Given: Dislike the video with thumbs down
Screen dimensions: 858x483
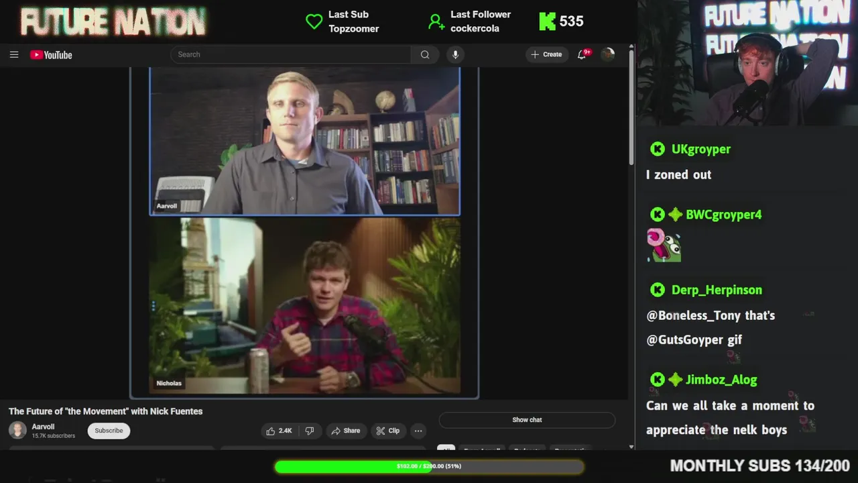Looking at the screenshot, I should pyautogui.click(x=310, y=431).
